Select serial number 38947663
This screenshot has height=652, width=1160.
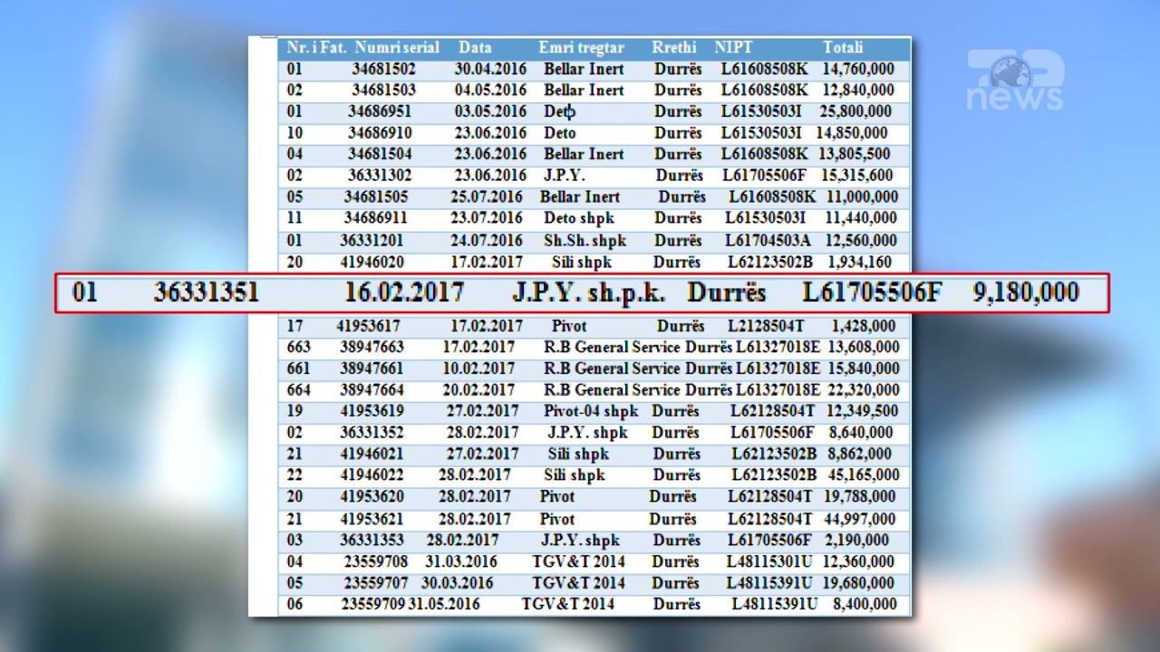click(372, 347)
